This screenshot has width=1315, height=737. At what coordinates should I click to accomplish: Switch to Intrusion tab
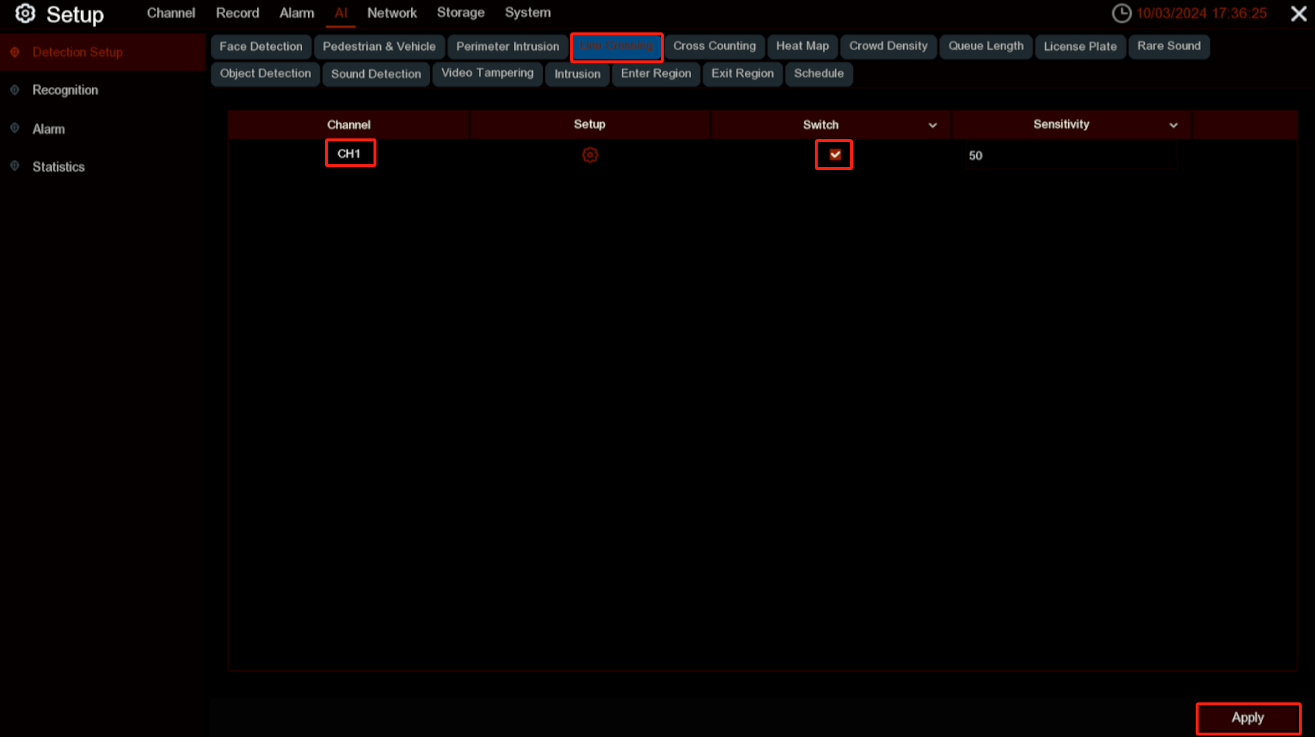point(578,74)
